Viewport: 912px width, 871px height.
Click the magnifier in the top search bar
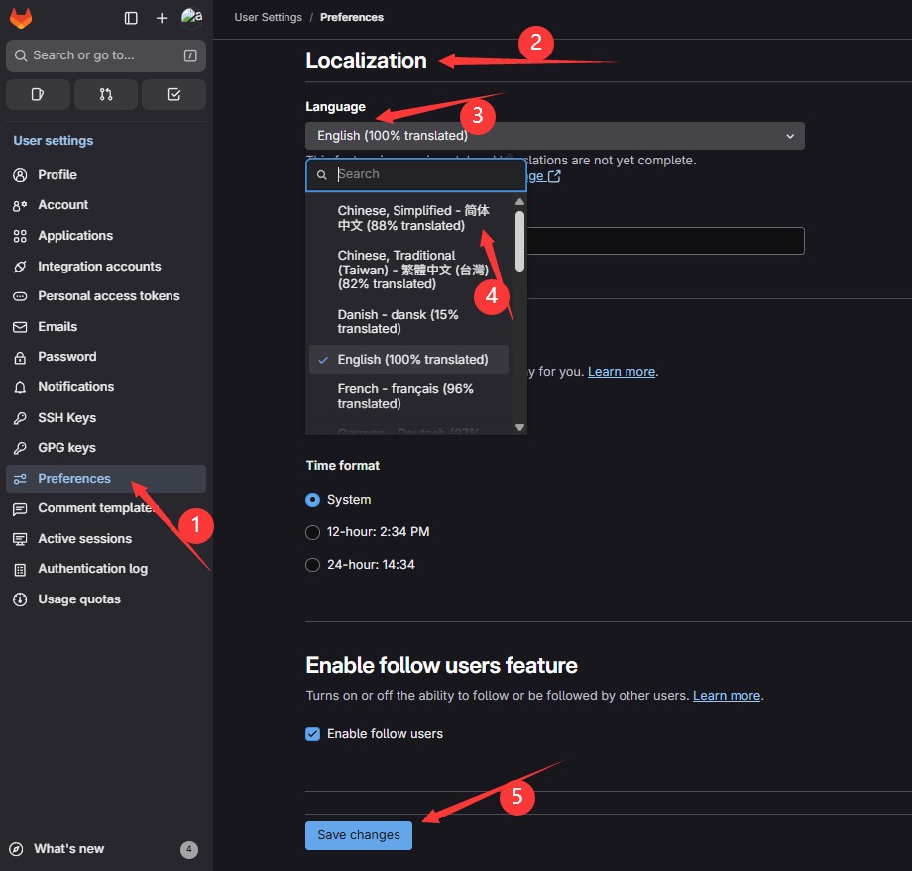click(x=21, y=55)
